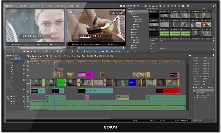This screenshot has width=221, height=133.
Task: Expand the 2 A audio track
Action: click(x=11, y=99)
